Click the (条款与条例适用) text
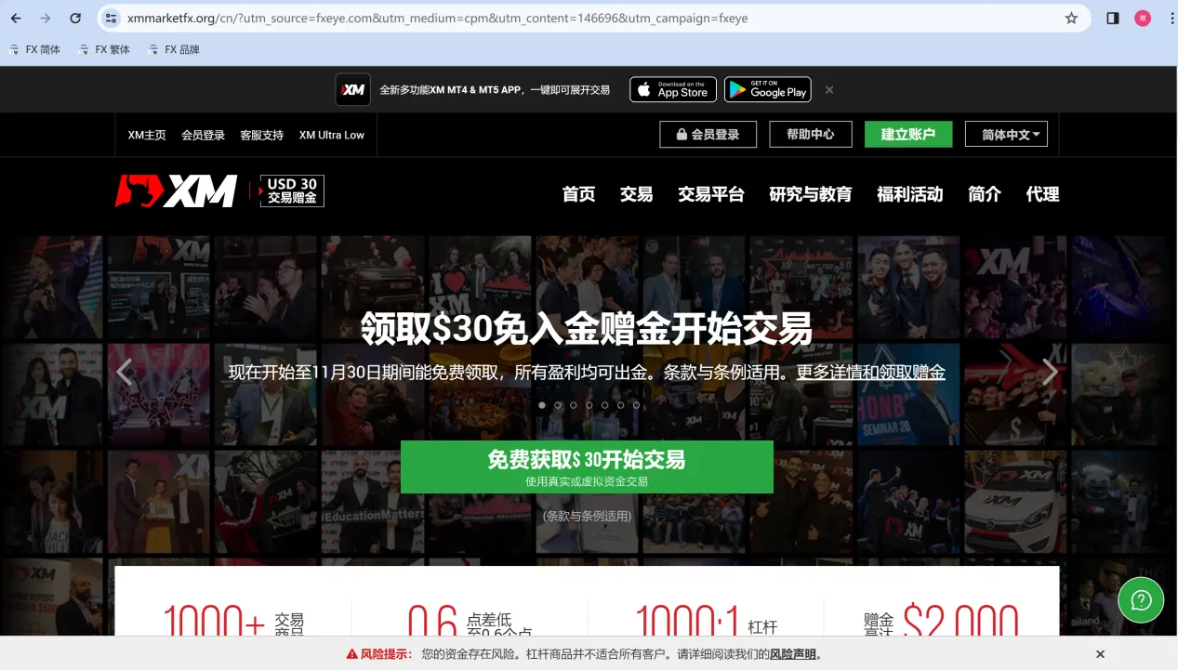The width and height of the screenshot is (1178, 670). 587,516
